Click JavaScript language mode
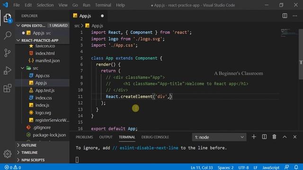Image resolution: width=303 pixels, height=170 pixels. tap(271, 168)
